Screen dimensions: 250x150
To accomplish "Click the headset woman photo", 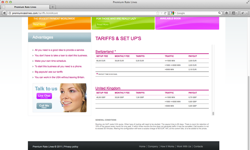I will 73,98.
